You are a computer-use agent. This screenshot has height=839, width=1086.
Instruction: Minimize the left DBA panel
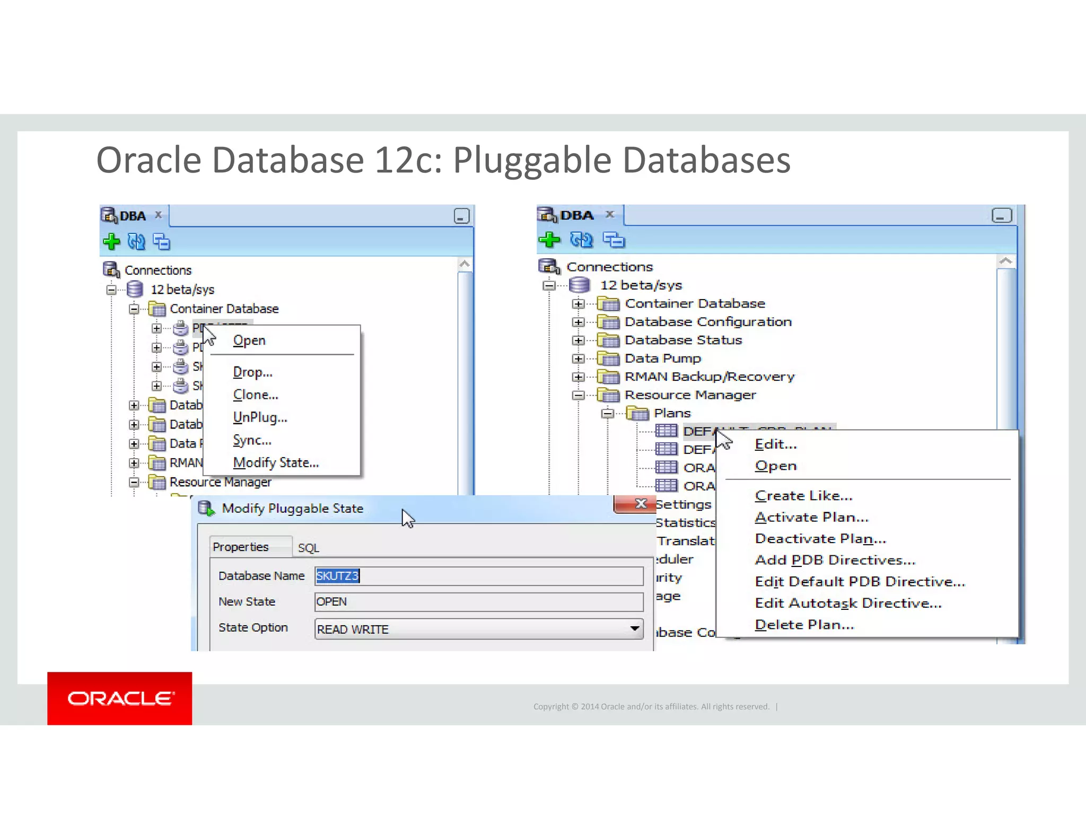coord(461,216)
